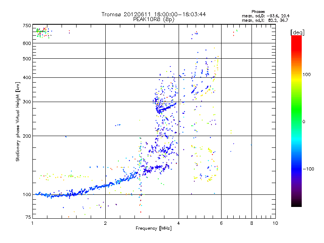Screen dimensions: 324x243
Task: Click the x-axis tick label "1"
Action: (x=32, y=223)
